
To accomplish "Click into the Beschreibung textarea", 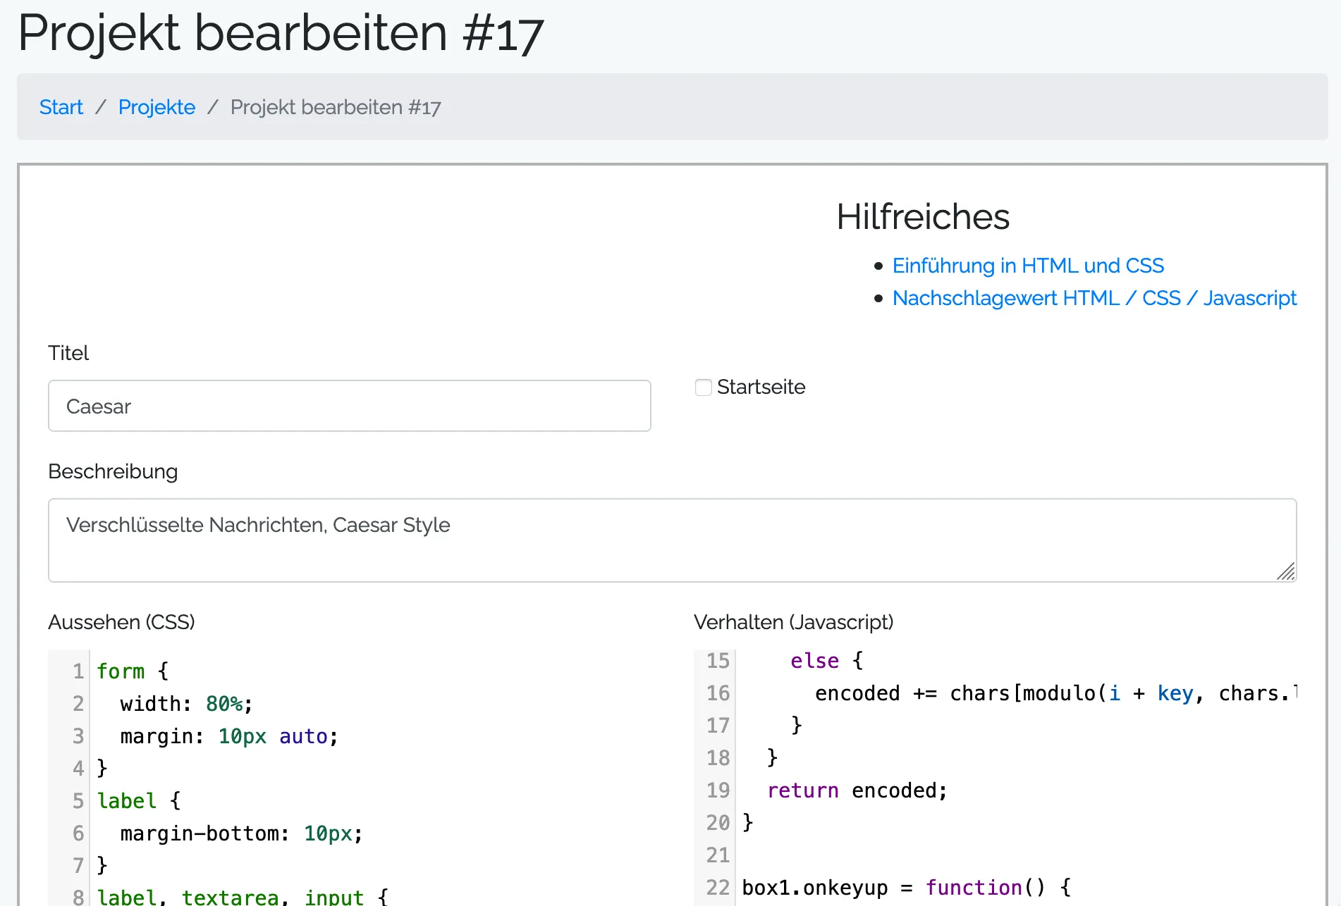I will point(671,540).
